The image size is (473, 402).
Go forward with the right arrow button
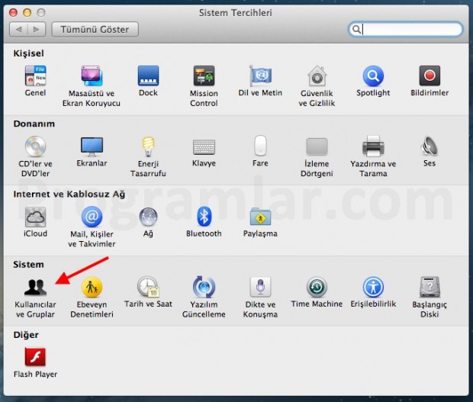point(37,29)
